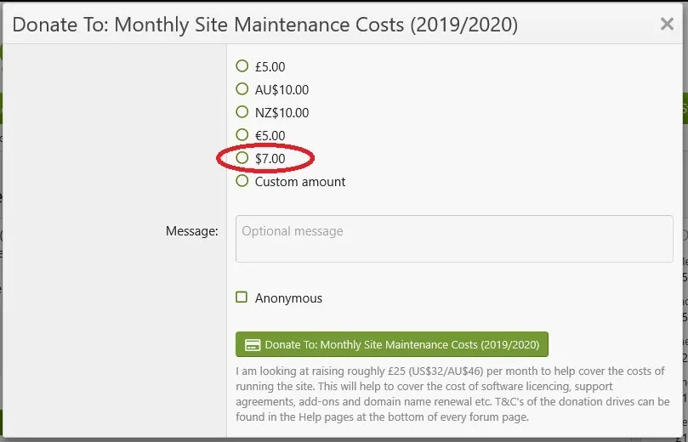Click the 'Anonymous' label text
The width and height of the screenshot is (688, 442).
coord(288,297)
